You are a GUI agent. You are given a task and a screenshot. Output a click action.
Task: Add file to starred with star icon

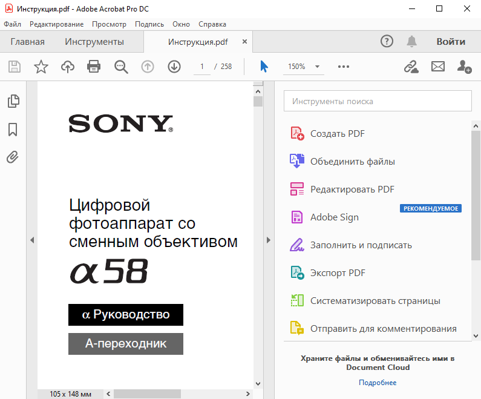(x=41, y=67)
